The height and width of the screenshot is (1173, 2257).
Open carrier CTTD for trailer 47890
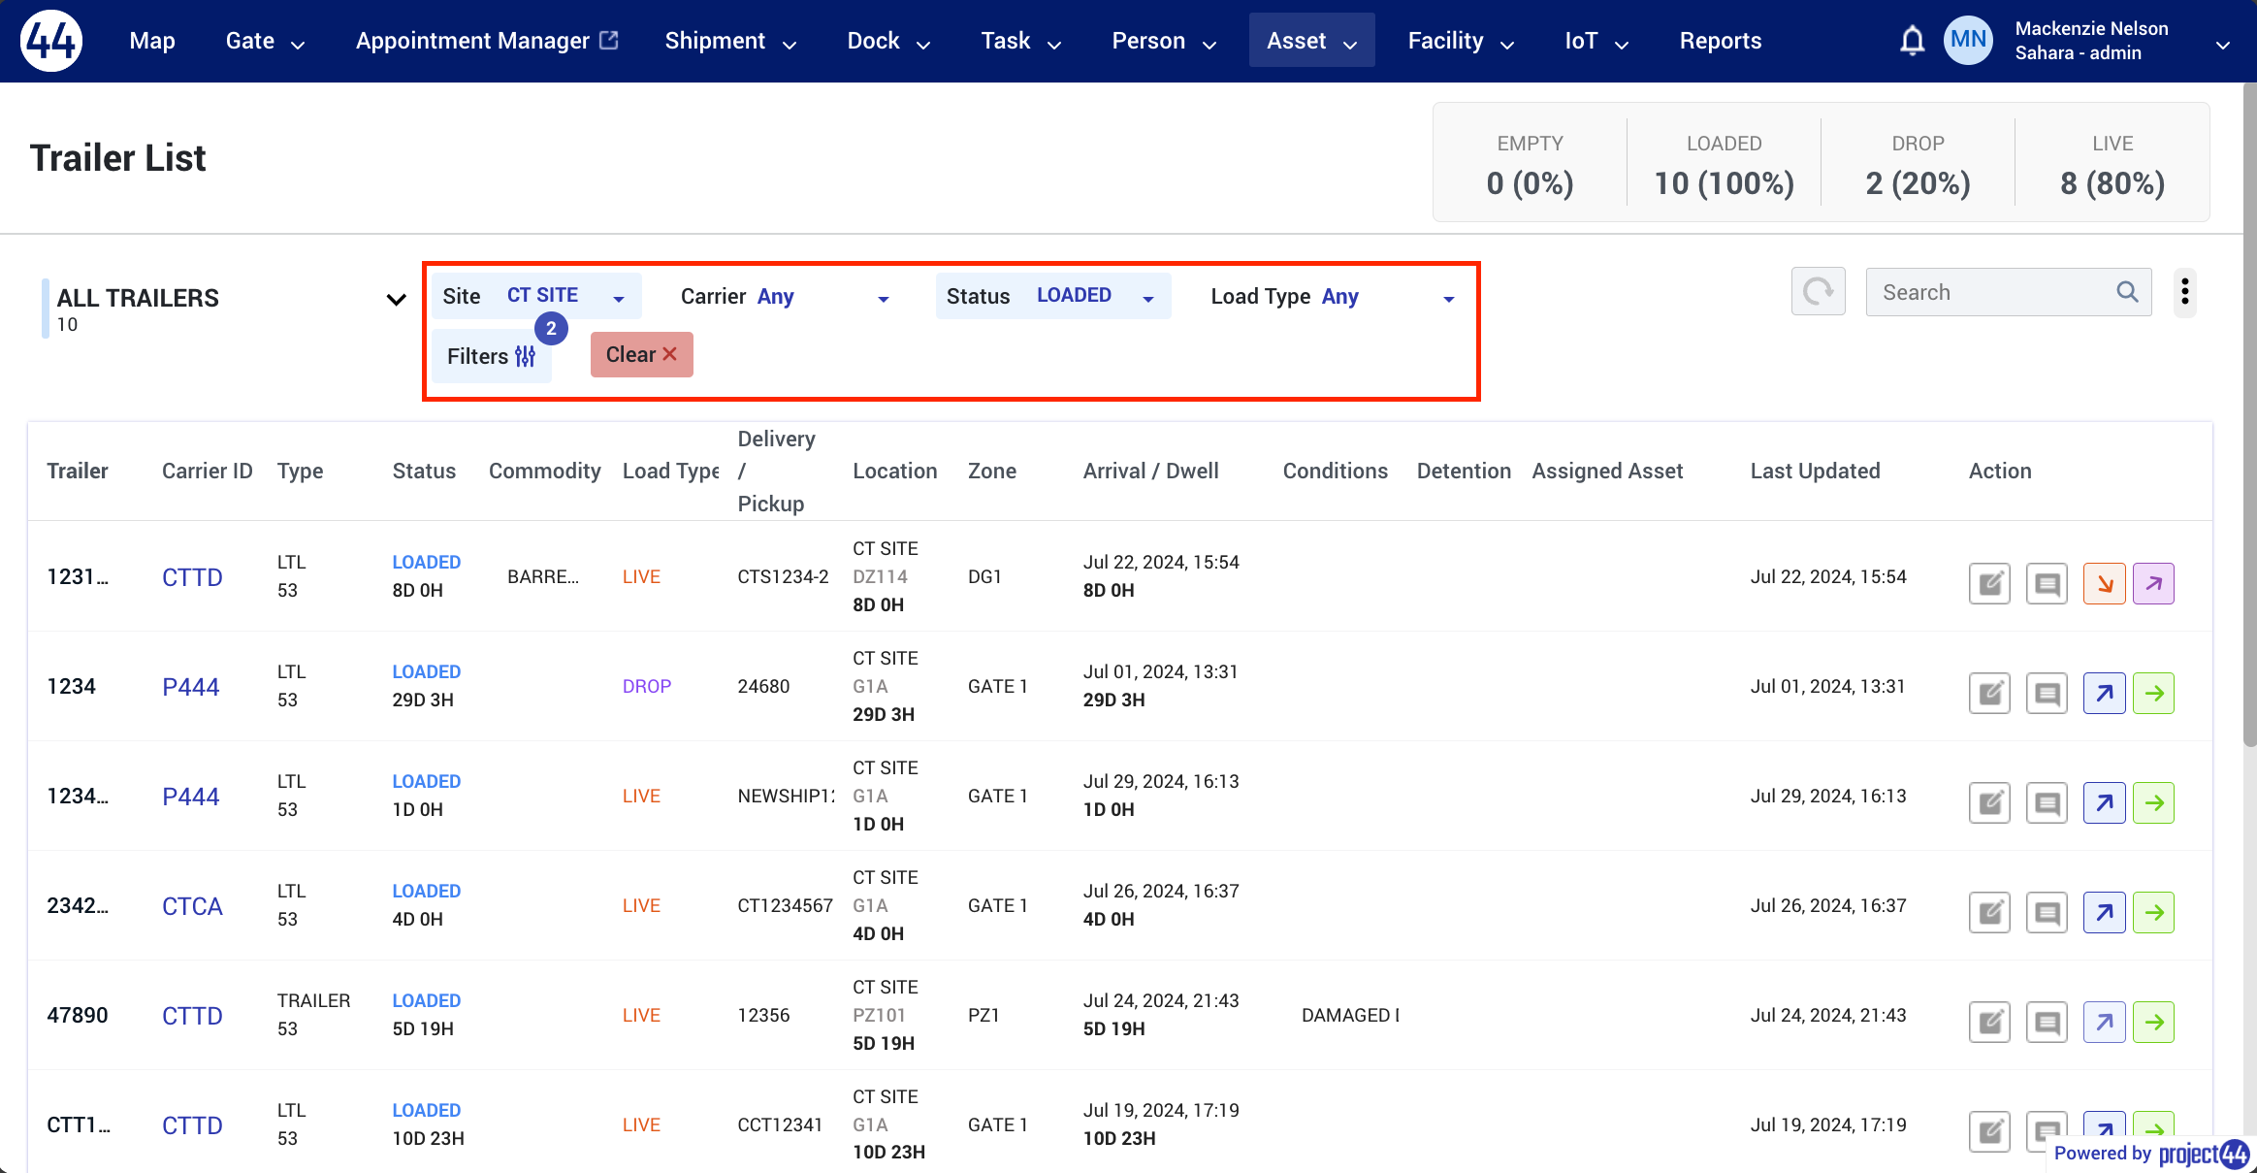[x=192, y=1016]
